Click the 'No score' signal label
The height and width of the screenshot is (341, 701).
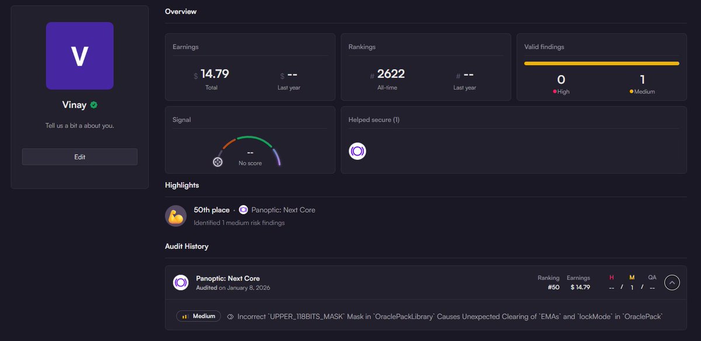pos(250,163)
